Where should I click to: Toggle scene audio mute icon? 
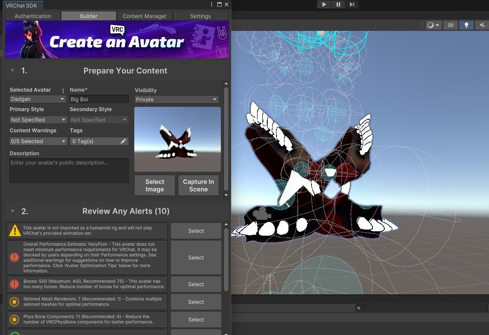point(482,25)
